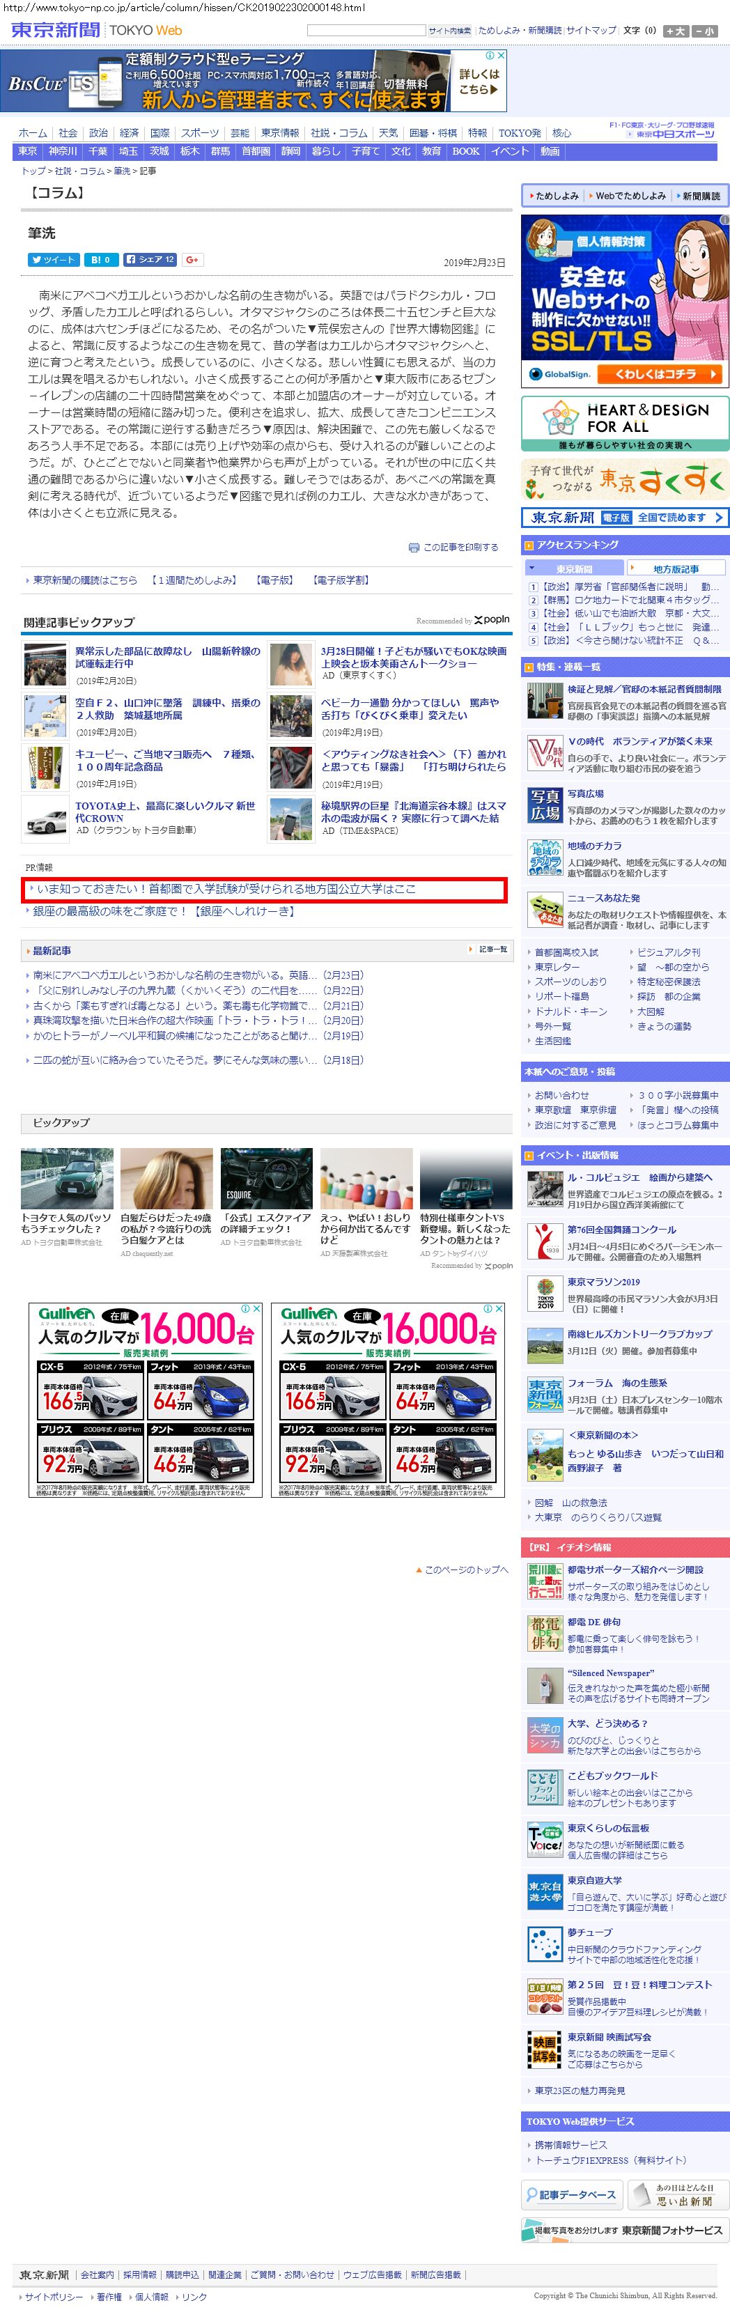Share article via Facebook シェア button

coord(150,260)
